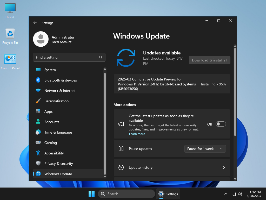Open Network & internet category
Screen dimensions: 266x200
point(68,90)
